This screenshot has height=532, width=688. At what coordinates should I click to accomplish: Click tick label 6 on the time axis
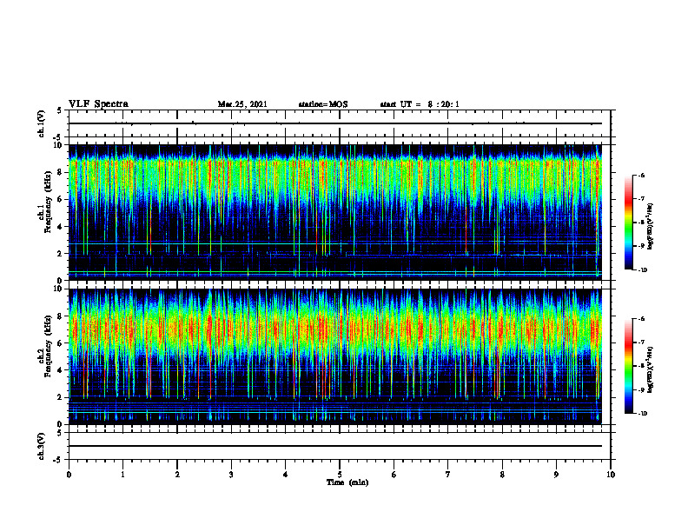point(394,475)
